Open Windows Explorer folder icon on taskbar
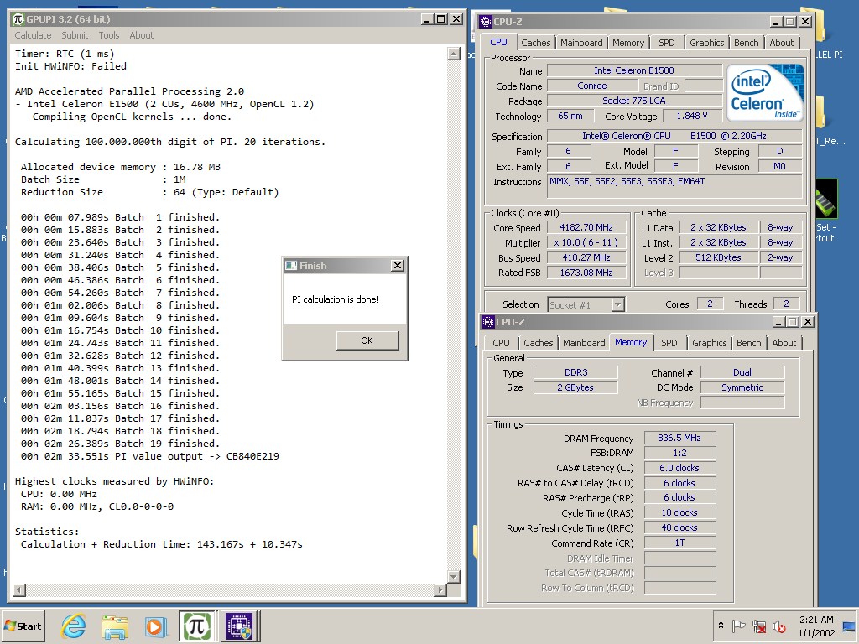Viewport: 859px width, 644px height. coord(114,626)
